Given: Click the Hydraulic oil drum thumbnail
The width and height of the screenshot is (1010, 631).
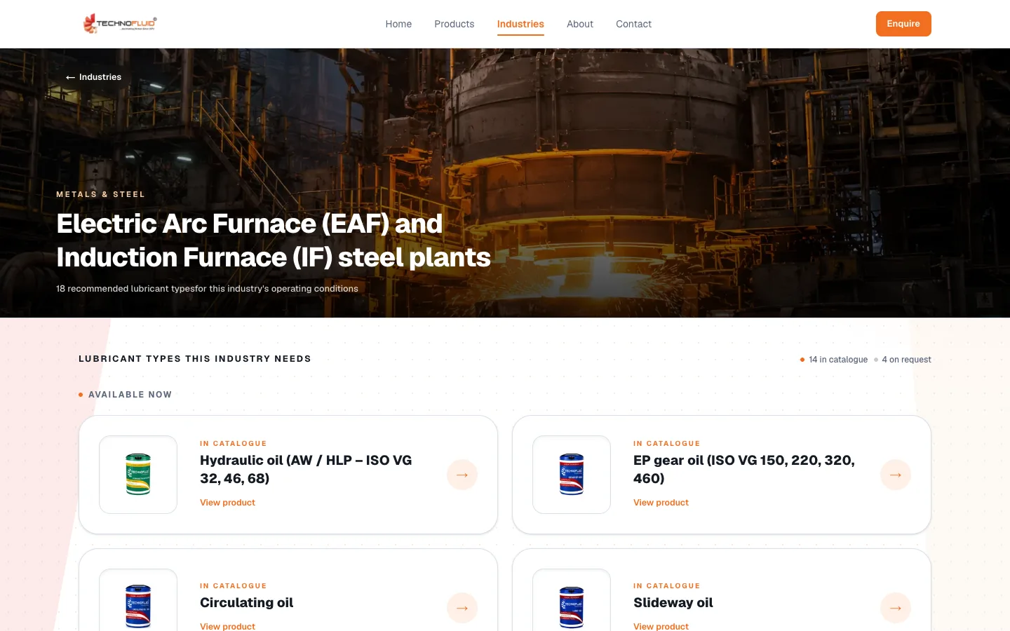Looking at the screenshot, I should click(138, 475).
